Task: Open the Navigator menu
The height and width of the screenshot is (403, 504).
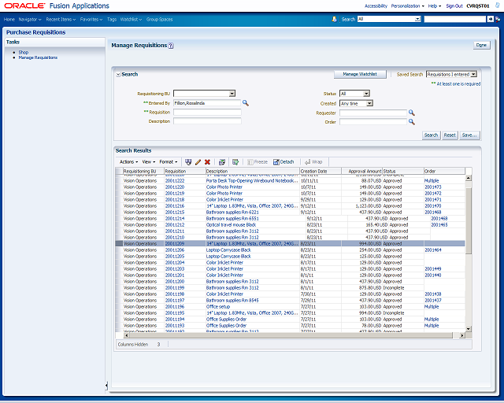Action: point(30,19)
